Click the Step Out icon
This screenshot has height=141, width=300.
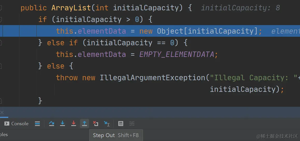click(84, 124)
